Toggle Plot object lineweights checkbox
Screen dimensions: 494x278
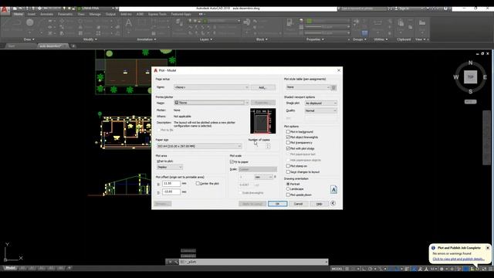click(x=288, y=137)
